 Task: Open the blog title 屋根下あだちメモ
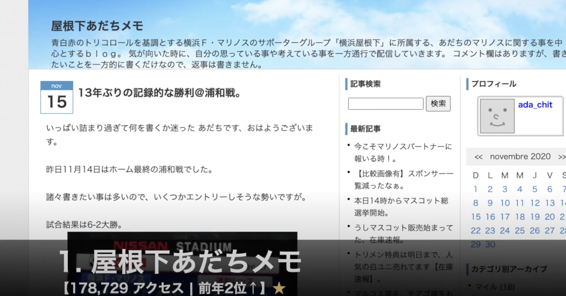[x=97, y=26]
